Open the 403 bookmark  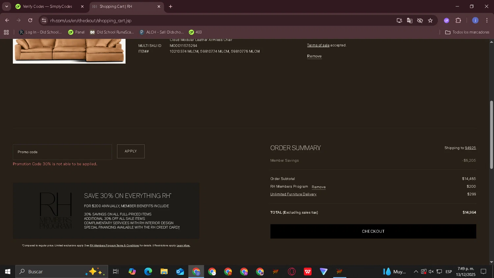(x=195, y=32)
